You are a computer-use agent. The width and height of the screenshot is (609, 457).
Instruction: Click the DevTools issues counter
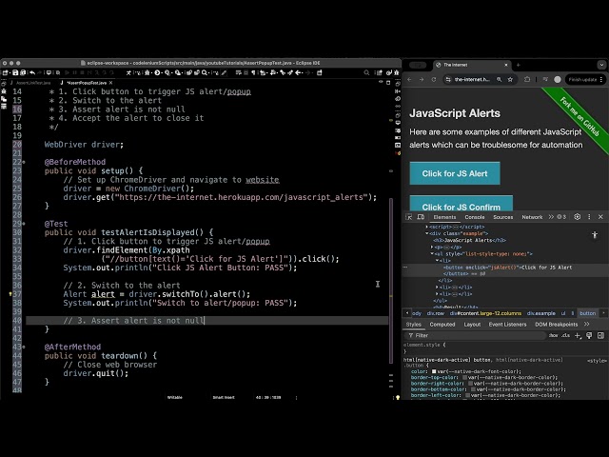(x=561, y=217)
